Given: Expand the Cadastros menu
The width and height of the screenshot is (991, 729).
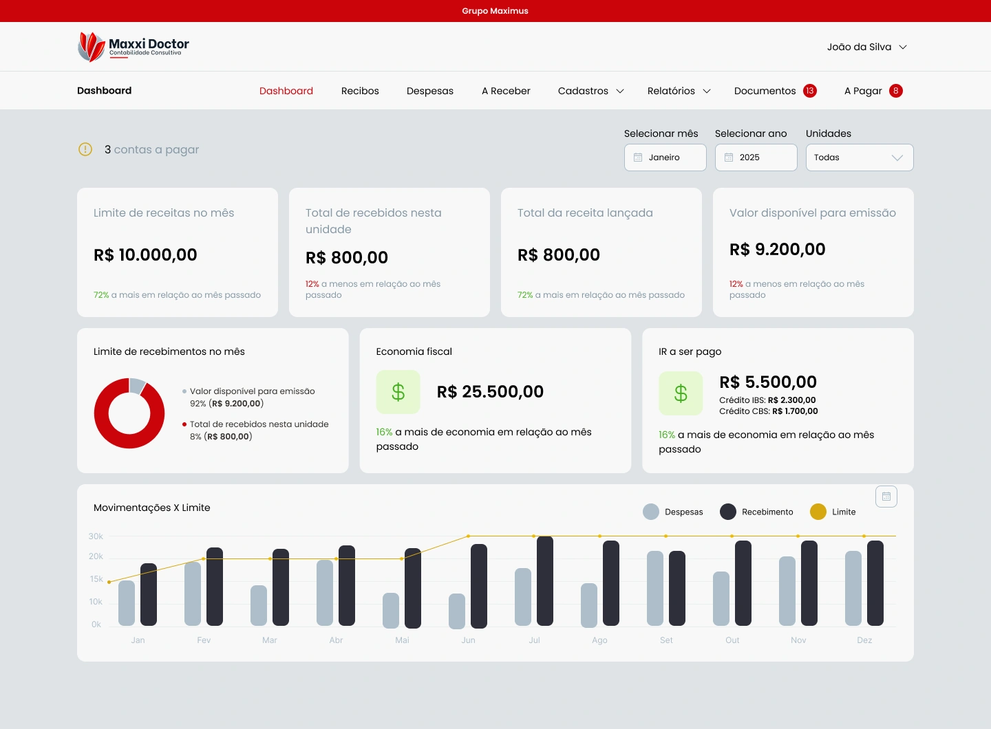Looking at the screenshot, I should (590, 91).
